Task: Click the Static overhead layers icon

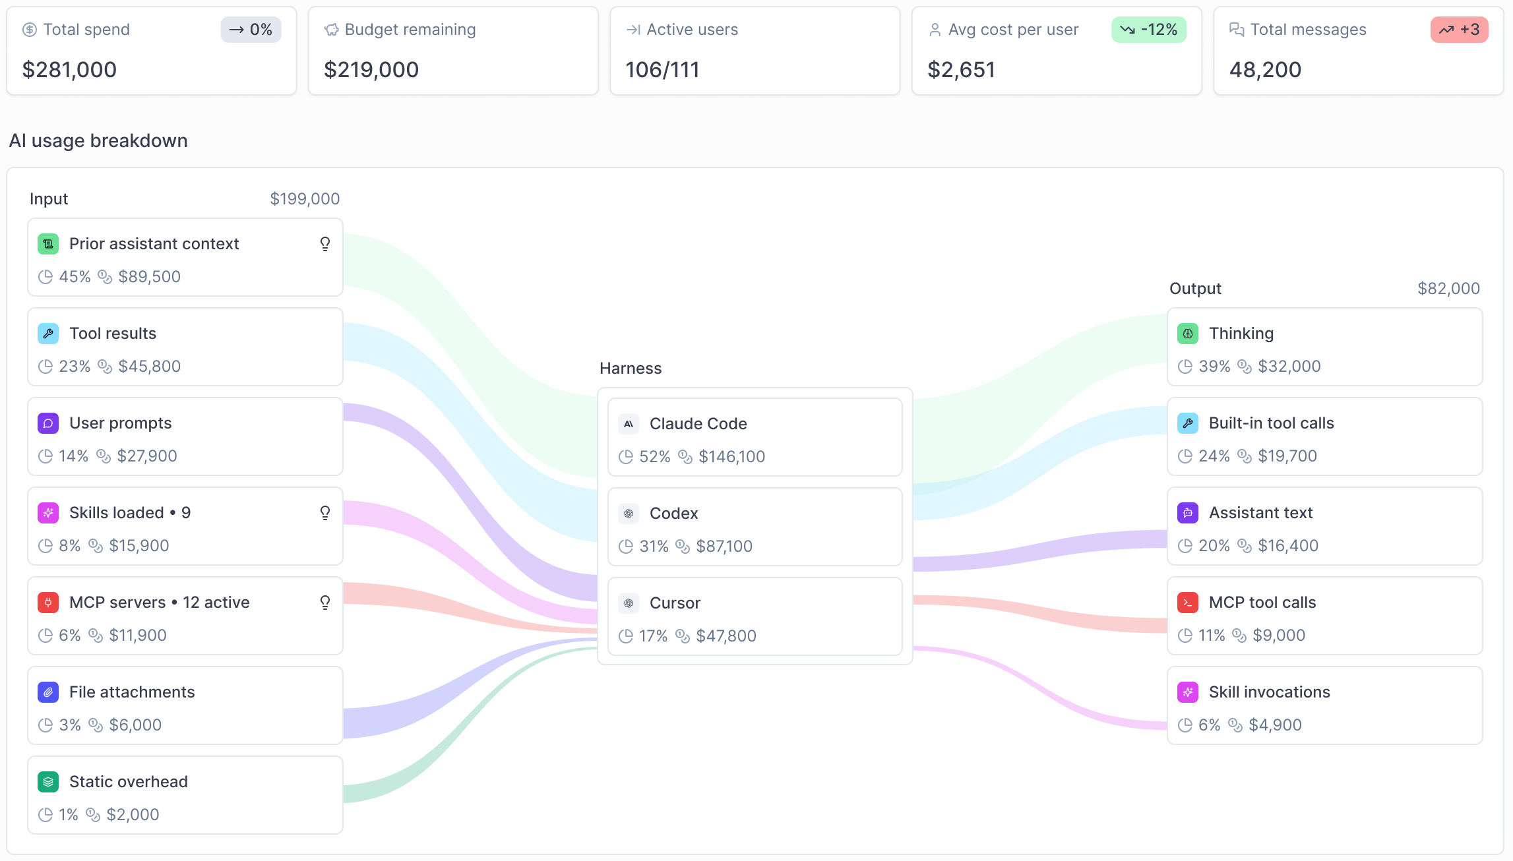Action: [x=48, y=782]
